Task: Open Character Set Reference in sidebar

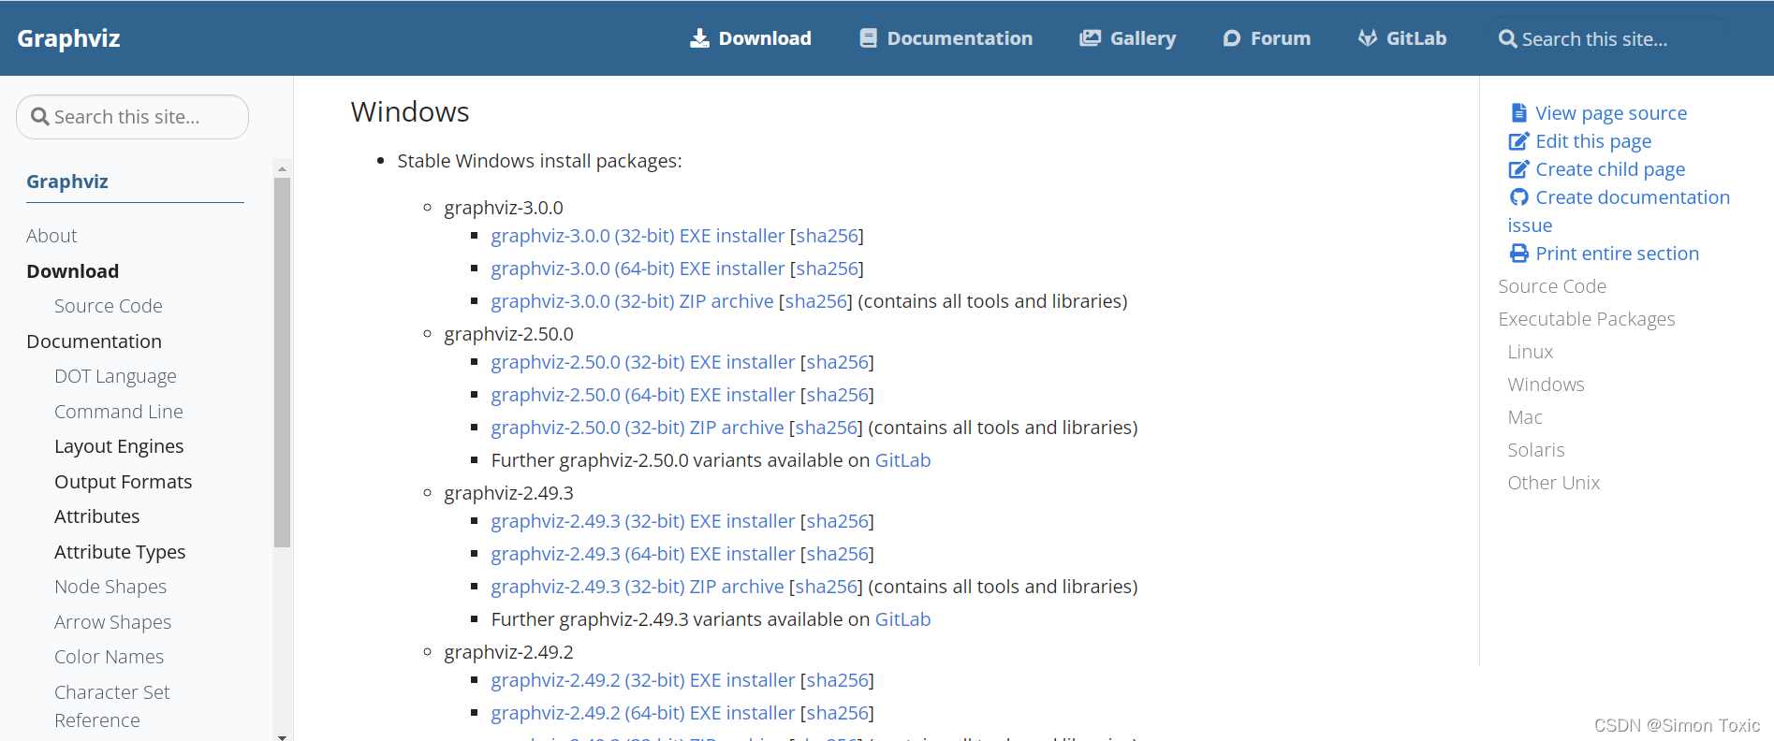Action: [111, 706]
